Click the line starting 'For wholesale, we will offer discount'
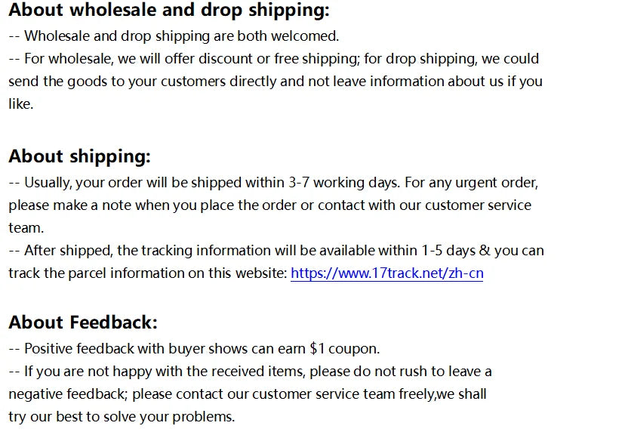The width and height of the screenshot is (625, 432). click(273, 59)
